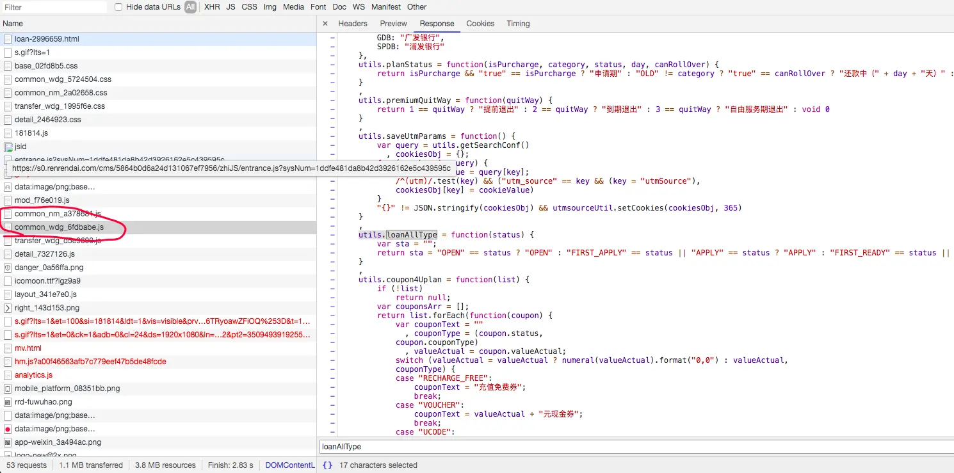Select the common_nm_a378681.js request
Image resolution: width=954 pixels, height=473 pixels.
pos(158,214)
